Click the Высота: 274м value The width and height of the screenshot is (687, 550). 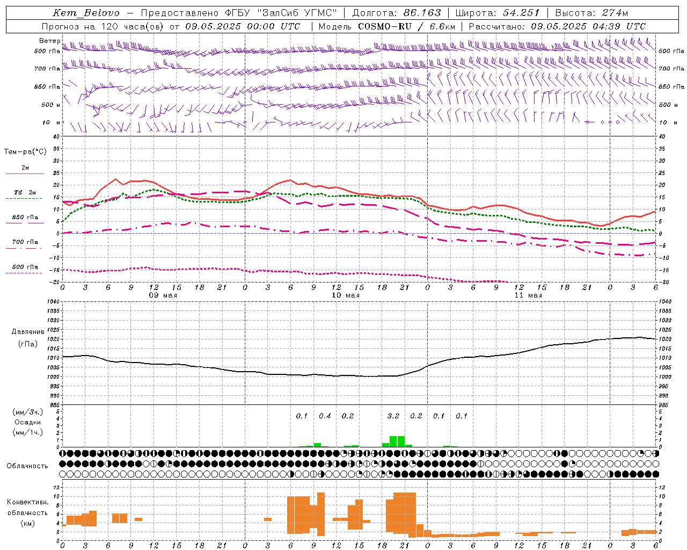(591, 13)
